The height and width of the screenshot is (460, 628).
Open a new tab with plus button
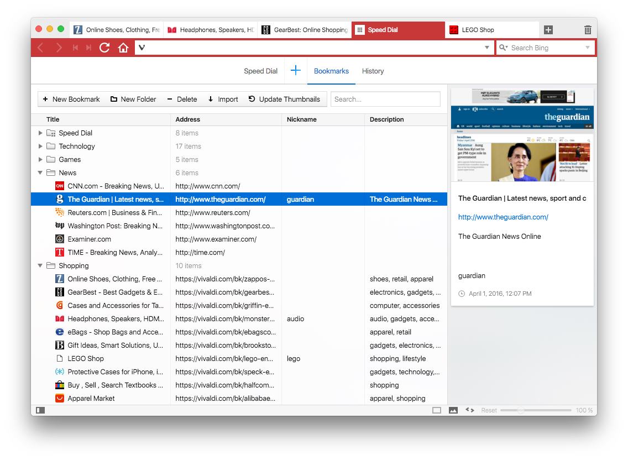548,30
